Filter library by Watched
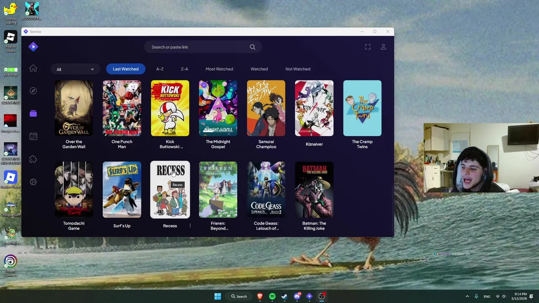The image size is (539, 303). point(259,69)
